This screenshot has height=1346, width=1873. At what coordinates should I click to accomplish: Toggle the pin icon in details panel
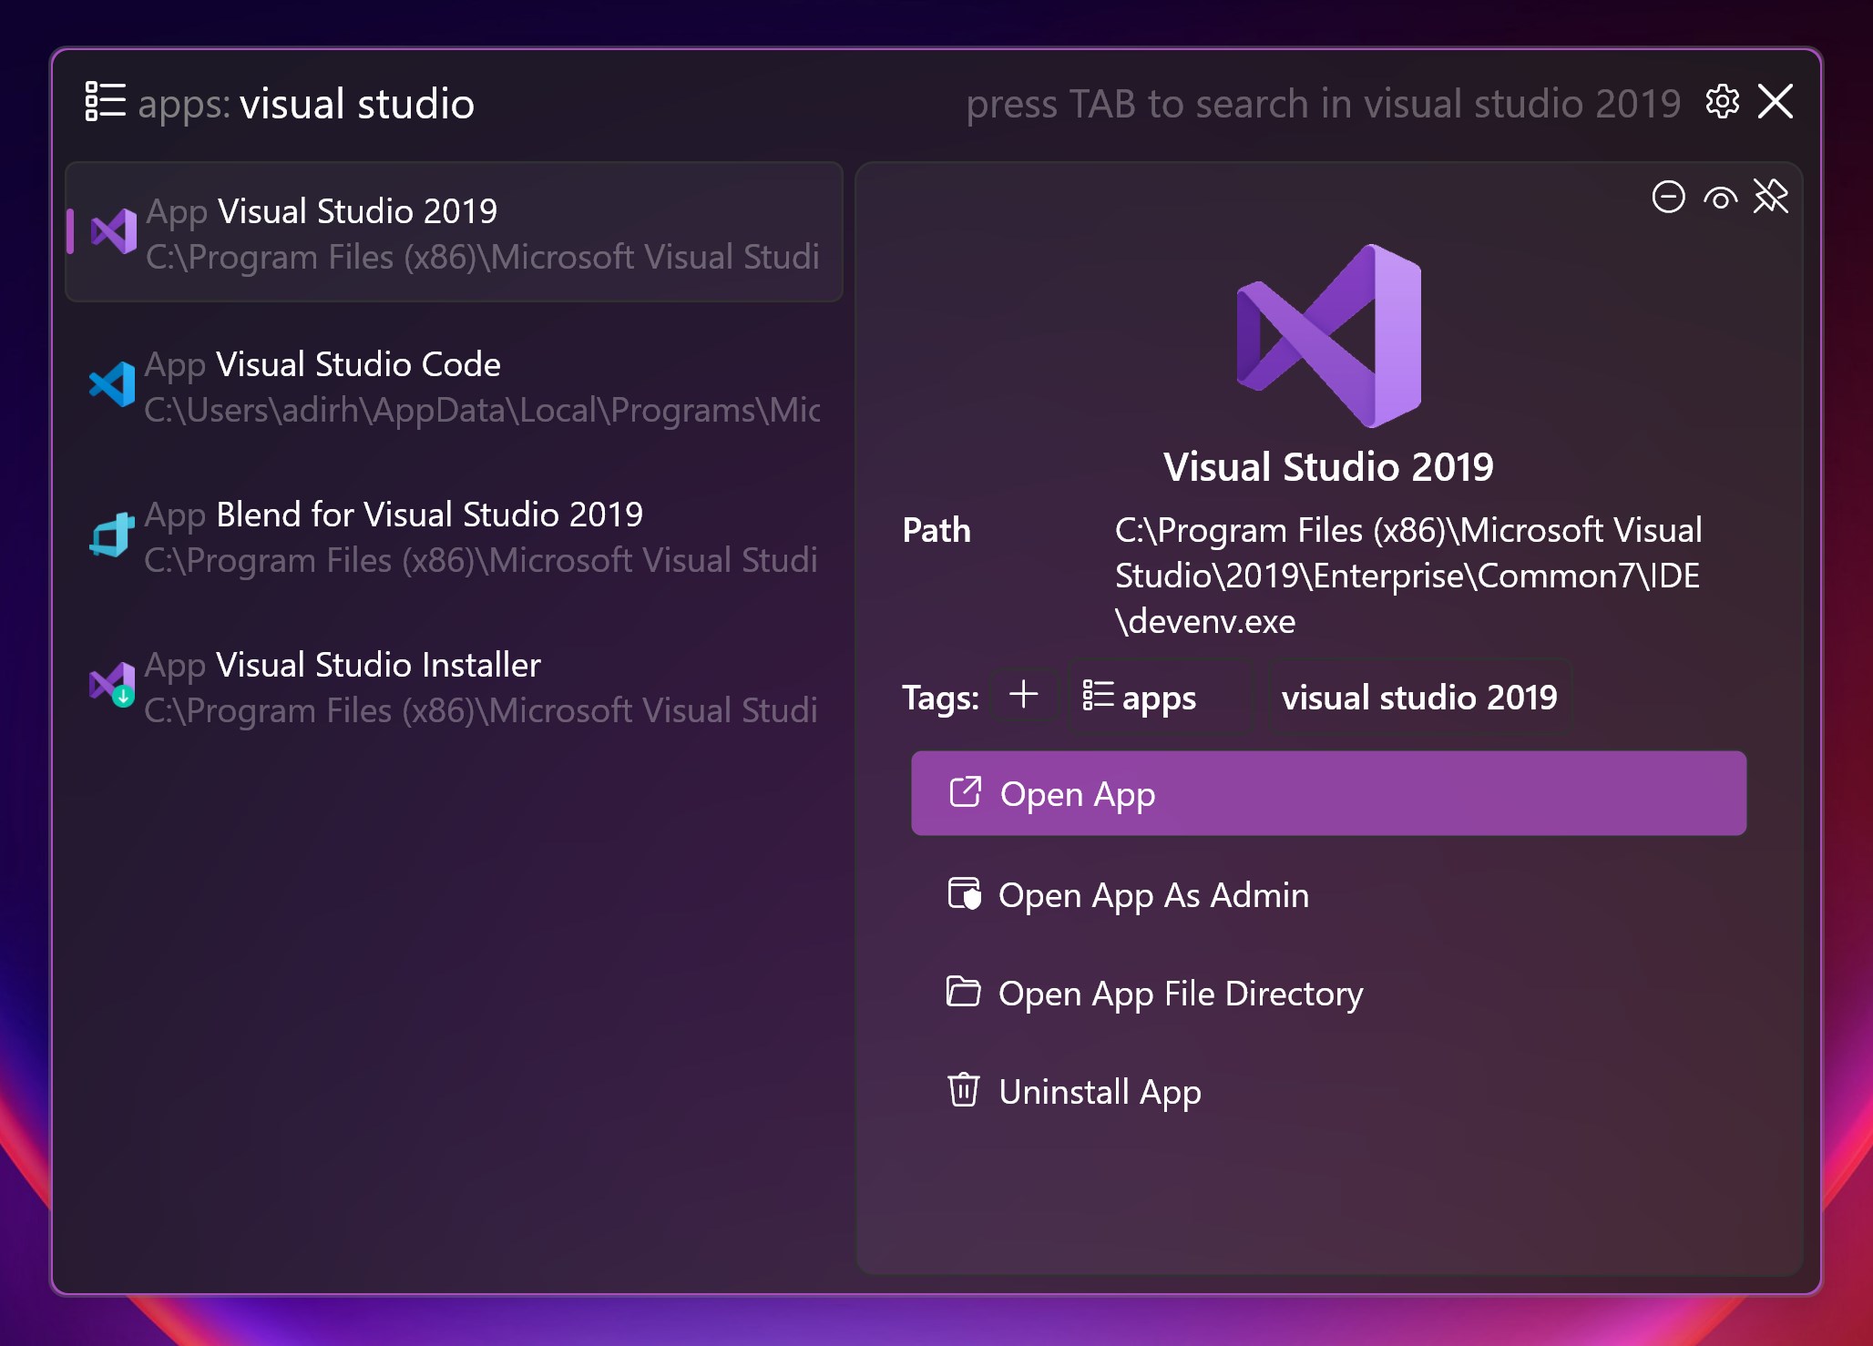(1771, 197)
